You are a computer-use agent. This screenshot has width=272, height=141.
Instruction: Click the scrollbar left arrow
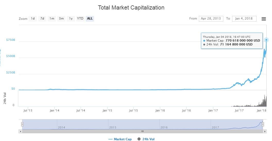pyautogui.click(x=21, y=131)
